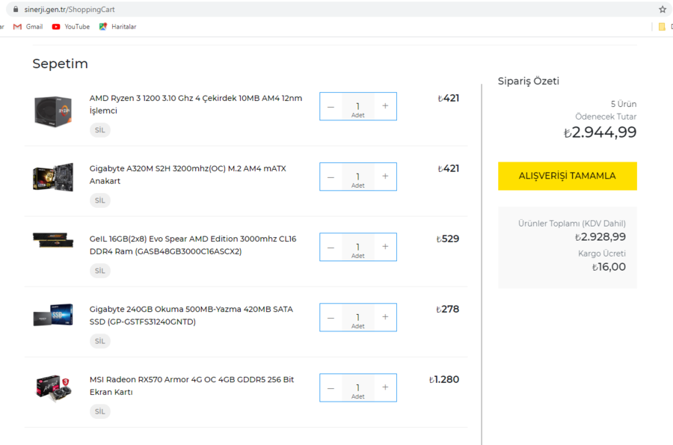Click the ₺421 price of Gigabyte A320M
673x445 pixels.
click(449, 168)
